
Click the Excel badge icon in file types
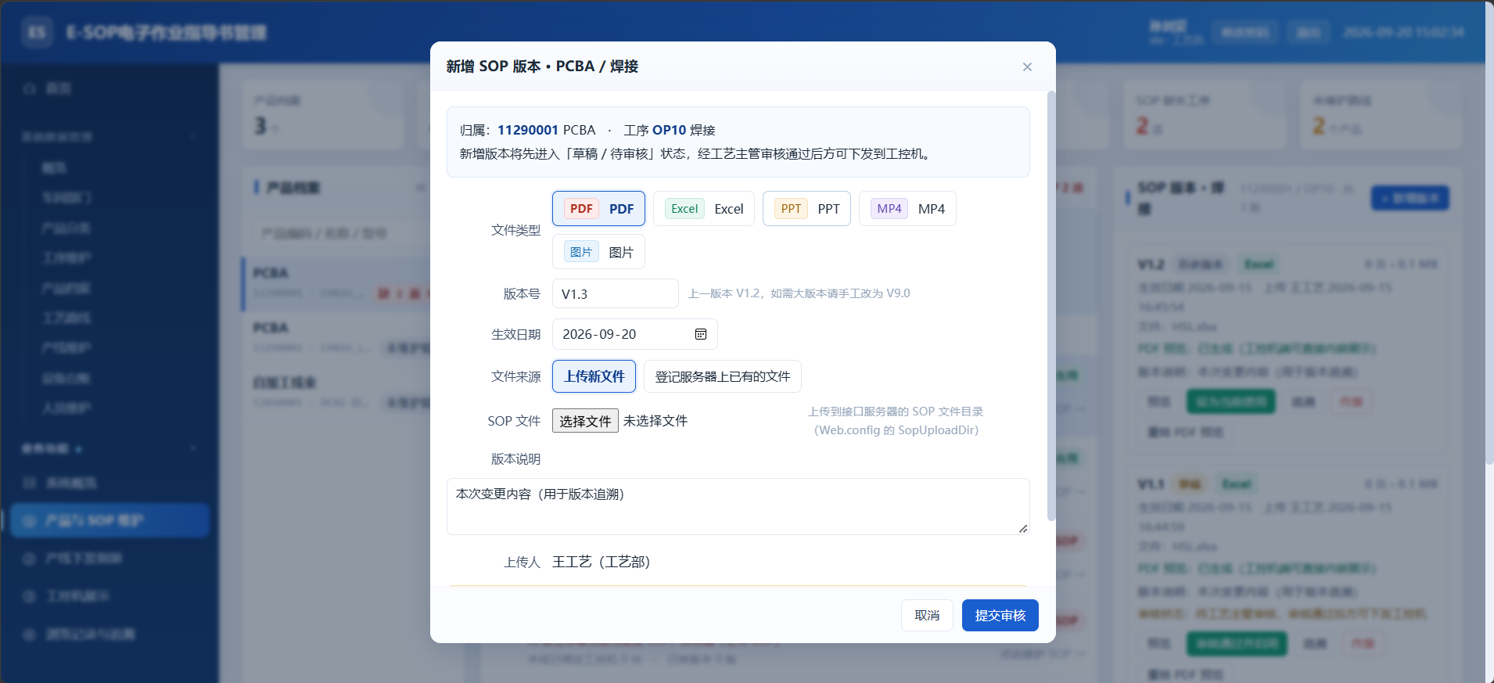(x=684, y=209)
